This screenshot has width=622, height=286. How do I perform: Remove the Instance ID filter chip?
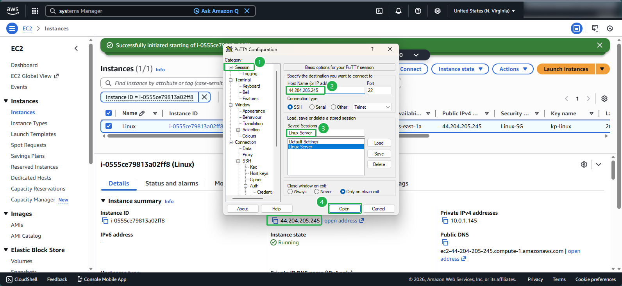pos(204,97)
